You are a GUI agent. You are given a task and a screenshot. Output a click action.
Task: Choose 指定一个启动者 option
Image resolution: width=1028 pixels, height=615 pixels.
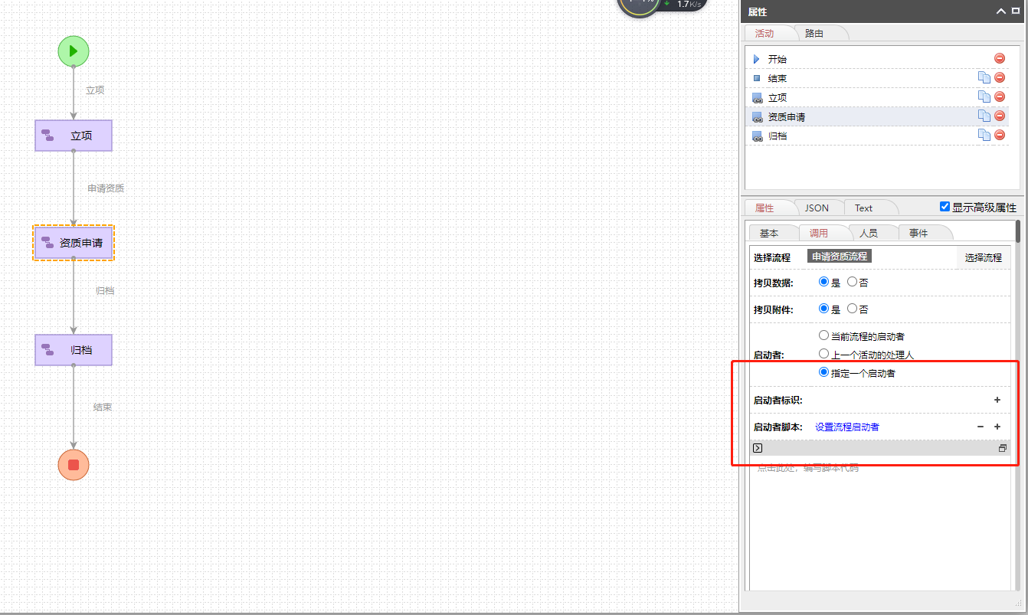[x=824, y=373]
